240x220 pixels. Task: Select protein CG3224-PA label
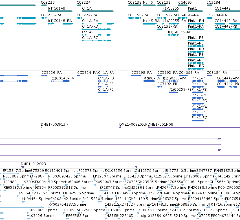87,72
